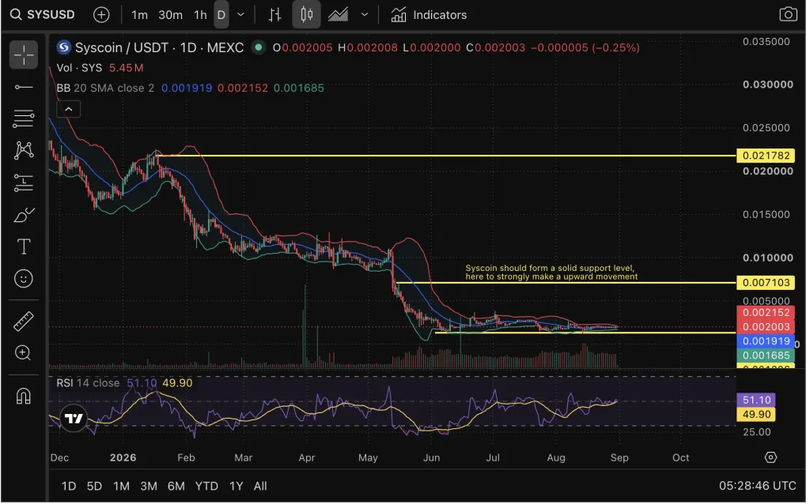Viewport: 810px width, 504px height.
Task: Click the 05:28:46 UTC clock
Action: [x=757, y=485]
